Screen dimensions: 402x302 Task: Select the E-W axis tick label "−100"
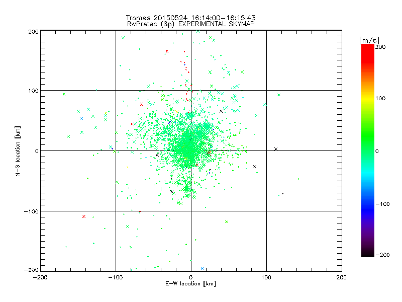pos(116,277)
